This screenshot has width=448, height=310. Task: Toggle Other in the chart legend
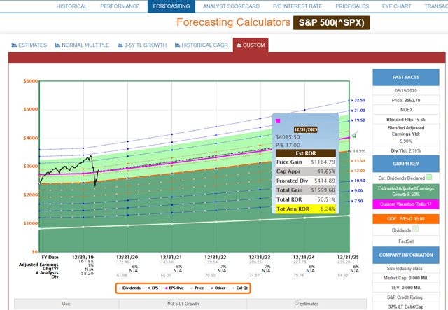[x=218, y=288]
